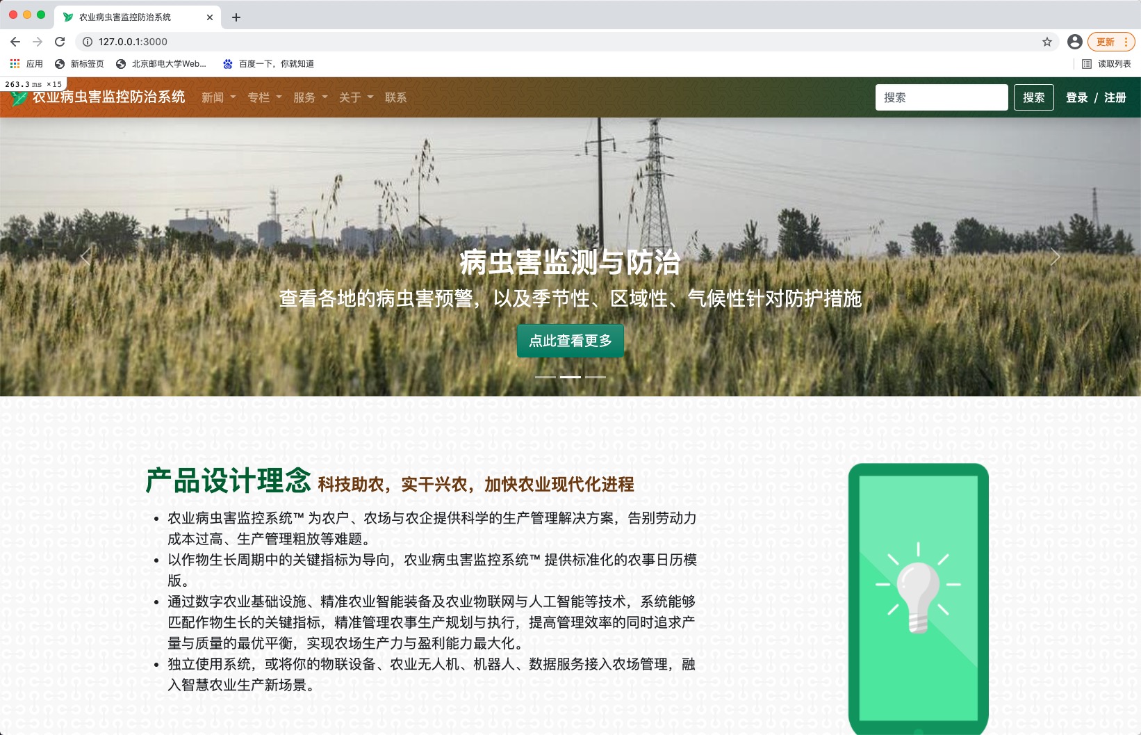Click the 点此查看更多 button
Viewport: 1141px width, 735px height.
(x=570, y=341)
